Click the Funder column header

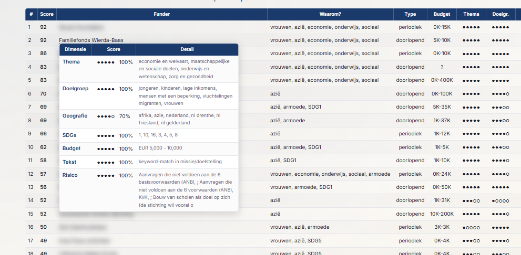(162, 14)
